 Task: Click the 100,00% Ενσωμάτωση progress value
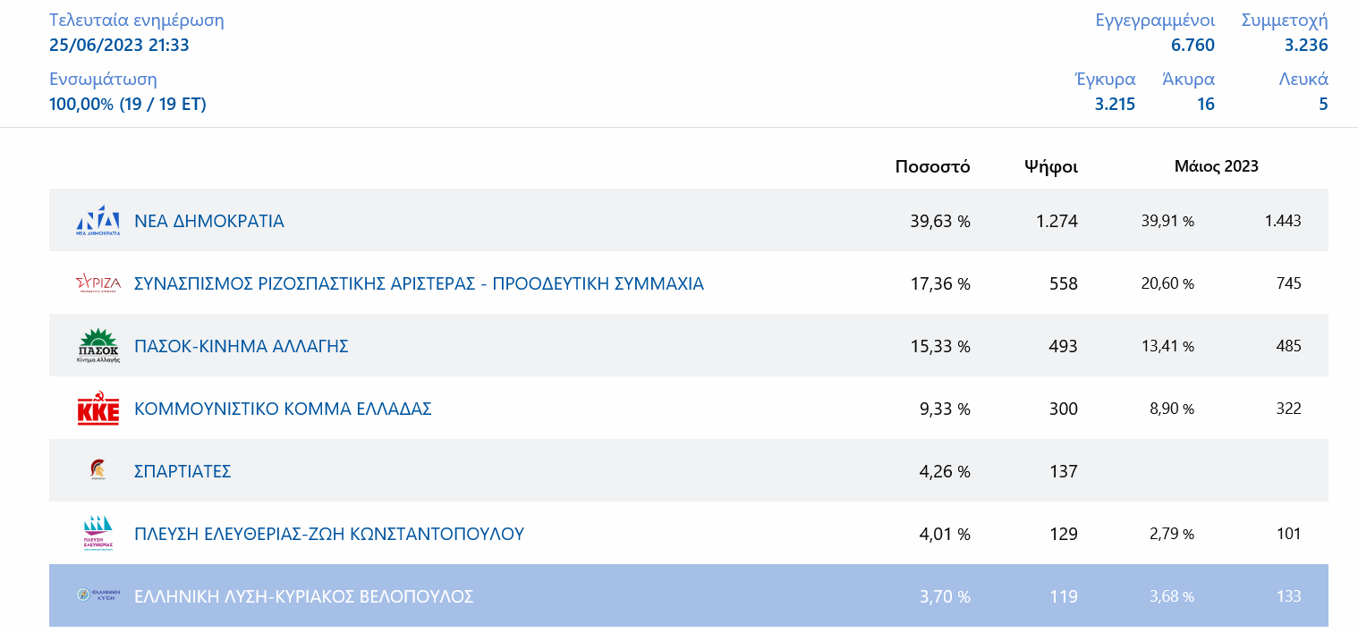pos(127,104)
